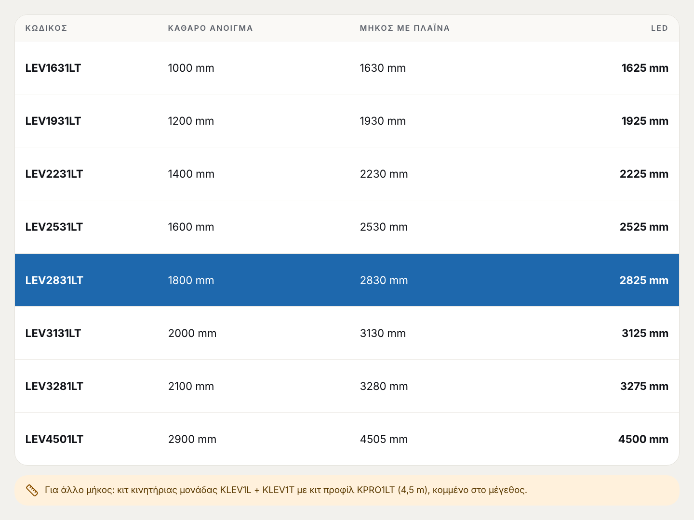Screen dimensions: 694x520
Task: Click the ruler icon in the note banner
Action: (x=32, y=490)
